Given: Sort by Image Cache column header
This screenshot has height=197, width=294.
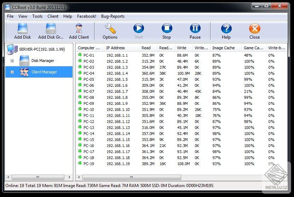Looking at the screenshot, I should tap(226, 48).
